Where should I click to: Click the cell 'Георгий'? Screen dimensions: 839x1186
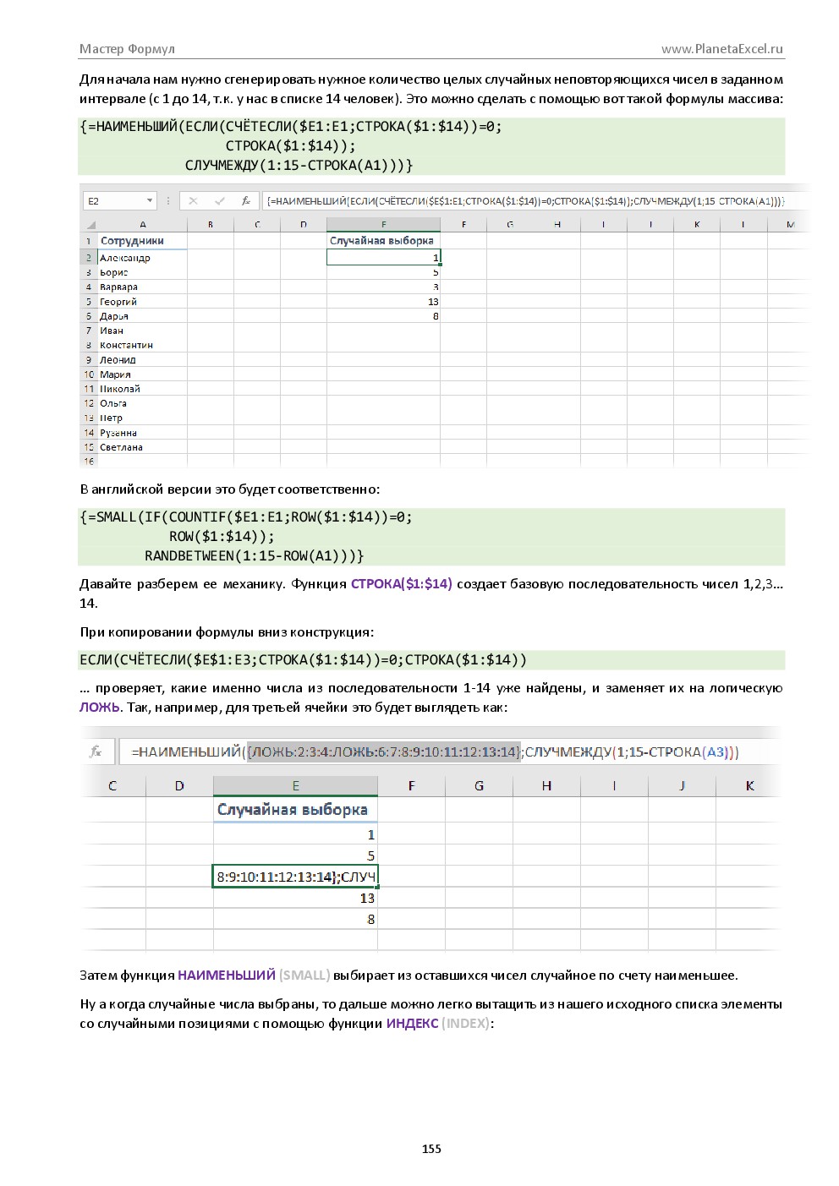[x=142, y=301]
